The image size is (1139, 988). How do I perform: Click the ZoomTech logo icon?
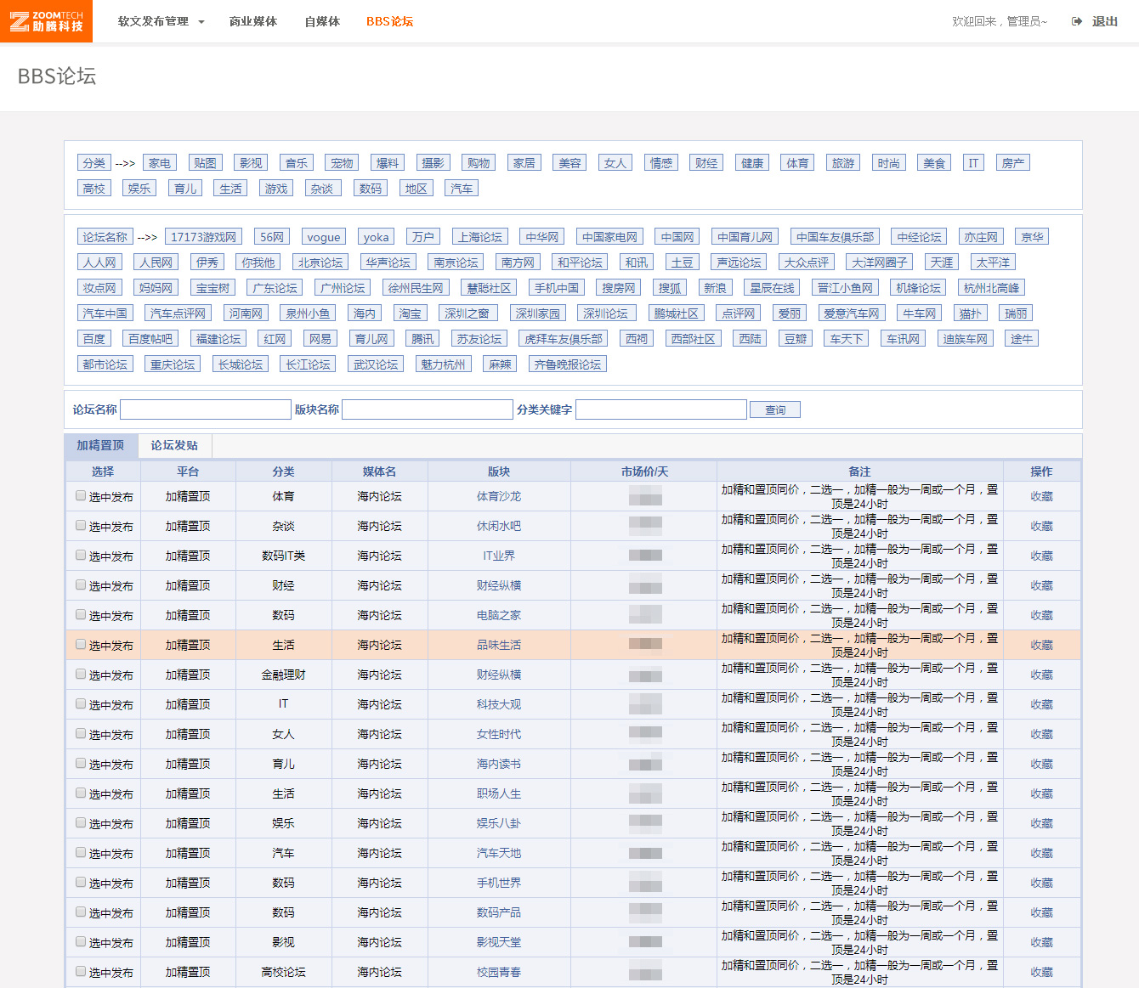pos(20,21)
